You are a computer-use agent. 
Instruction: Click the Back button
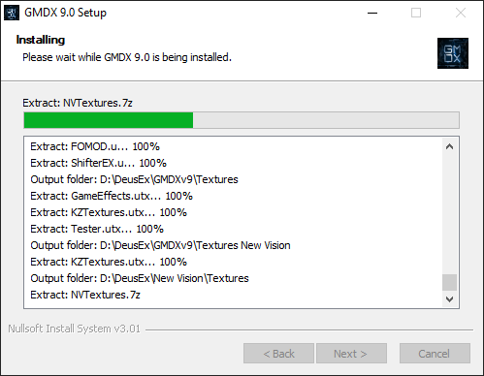coord(278,354)
